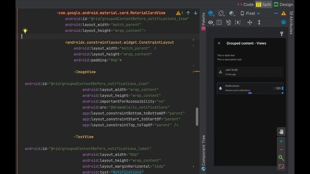This screenshot has height=174, width=310.
Task: Toggle the Notifications switch in preview
Action: tap(277, 88)
